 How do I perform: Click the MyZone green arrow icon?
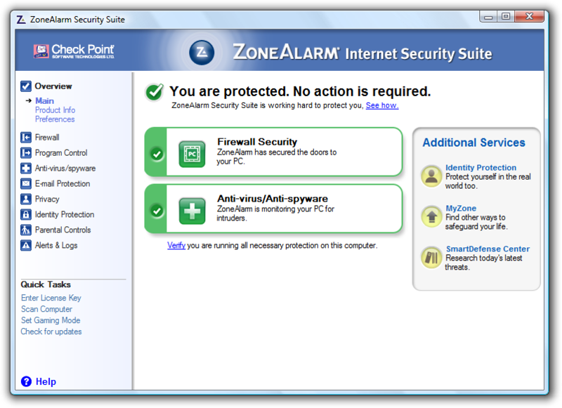tap(431, 216)
